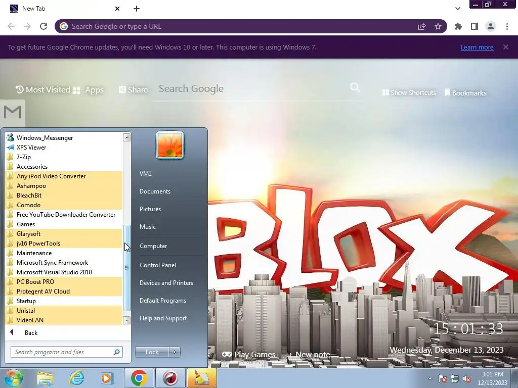Open Devices and Printers
518x388 pixels.
(166, 283)
